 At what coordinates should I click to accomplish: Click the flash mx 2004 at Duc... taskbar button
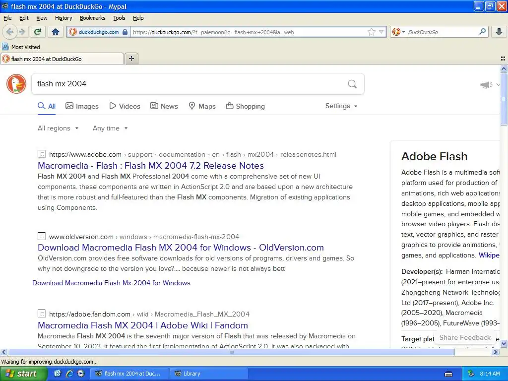click(x=128, y=374)
